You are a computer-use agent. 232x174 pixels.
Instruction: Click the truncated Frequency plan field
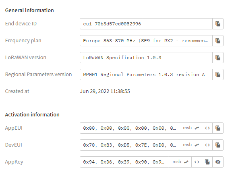[x=146, y=41]
